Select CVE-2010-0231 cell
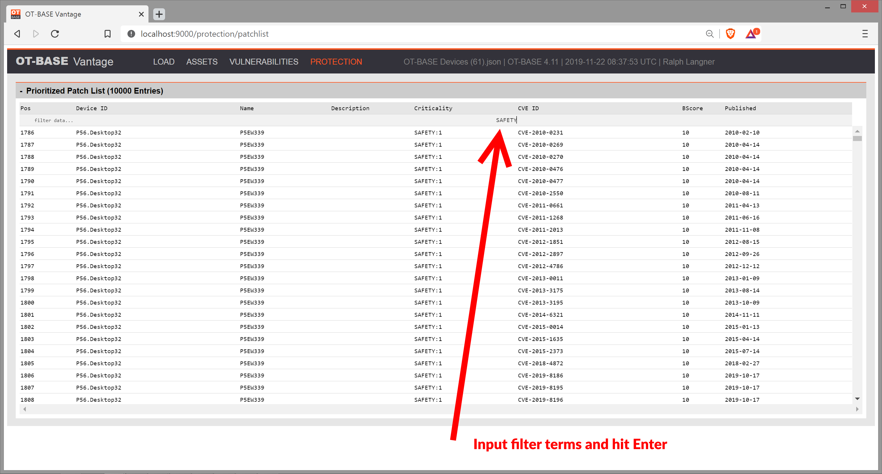 pyautogui.click(x=540, y=133)
